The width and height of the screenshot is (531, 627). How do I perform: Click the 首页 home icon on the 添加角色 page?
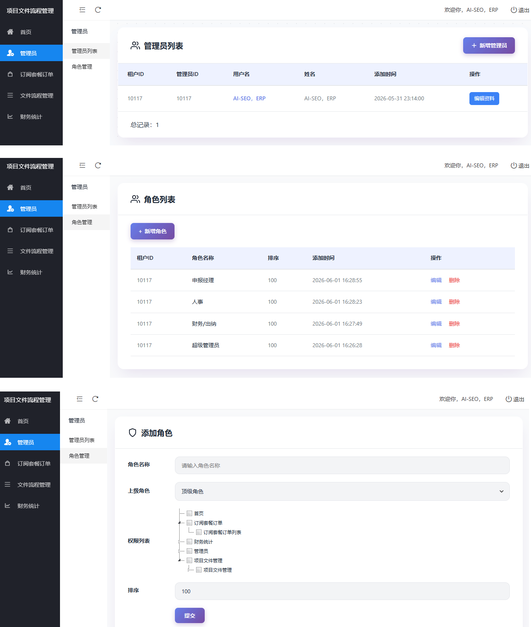tap(7, 421)
